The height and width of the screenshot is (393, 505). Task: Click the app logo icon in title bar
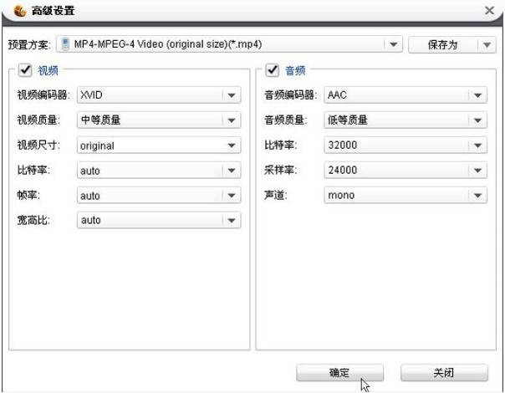(19, 11)
